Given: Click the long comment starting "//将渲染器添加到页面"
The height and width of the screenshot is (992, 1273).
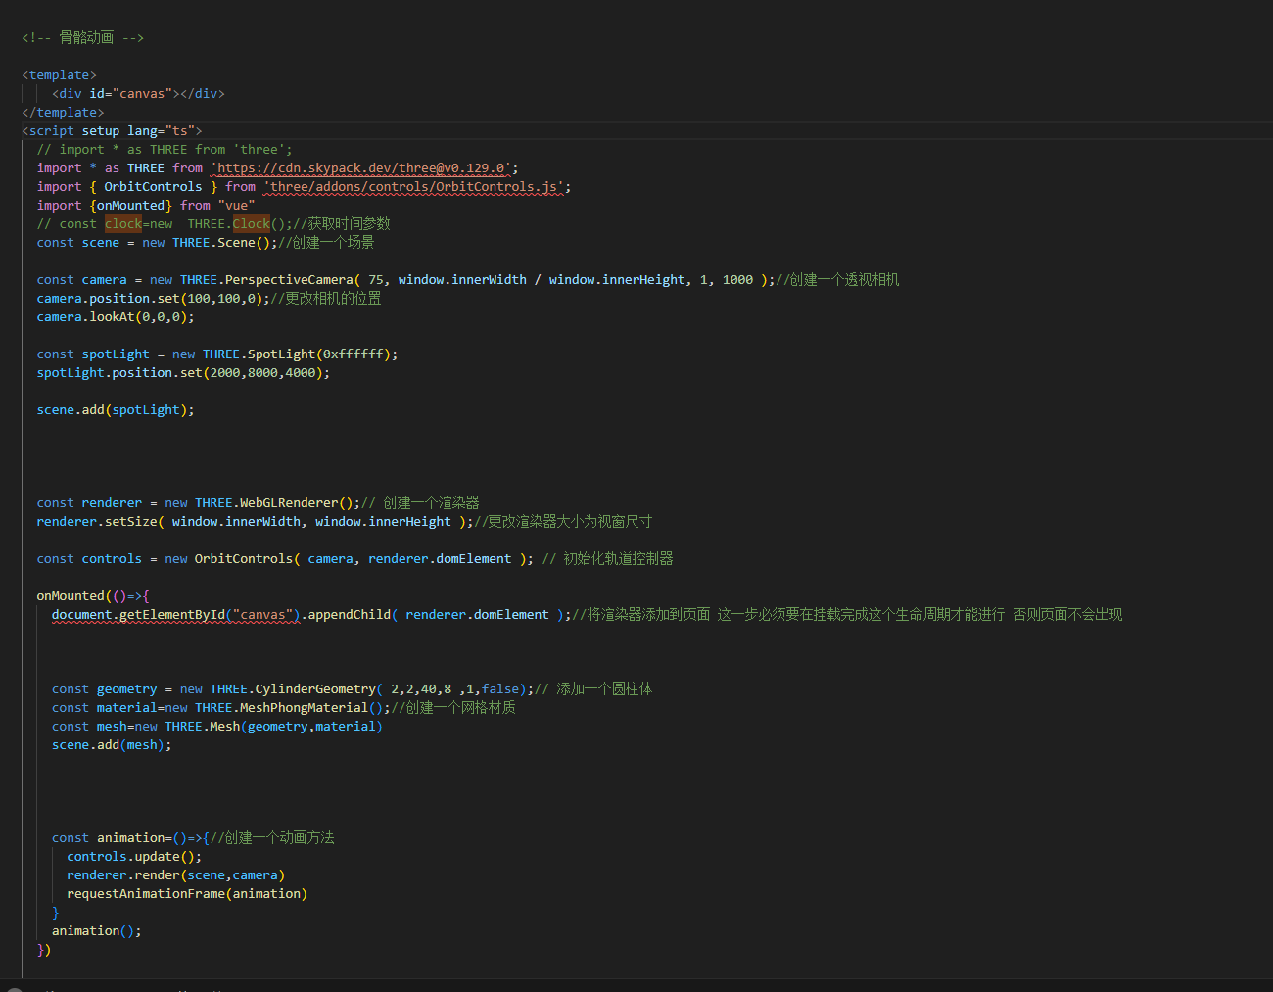Looking at the screenshot, I should tap(847, 615).
